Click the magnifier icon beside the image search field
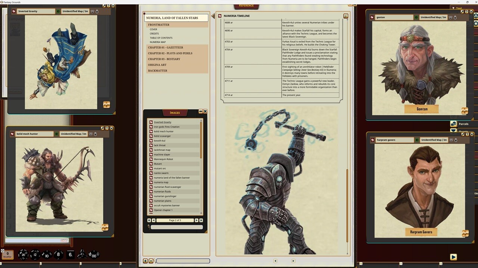Viewport: 478px width, 268px height. (x=149, y=227)
